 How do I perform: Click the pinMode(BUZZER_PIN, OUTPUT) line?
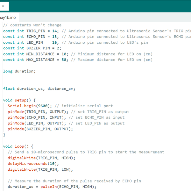tap(40, 129)
